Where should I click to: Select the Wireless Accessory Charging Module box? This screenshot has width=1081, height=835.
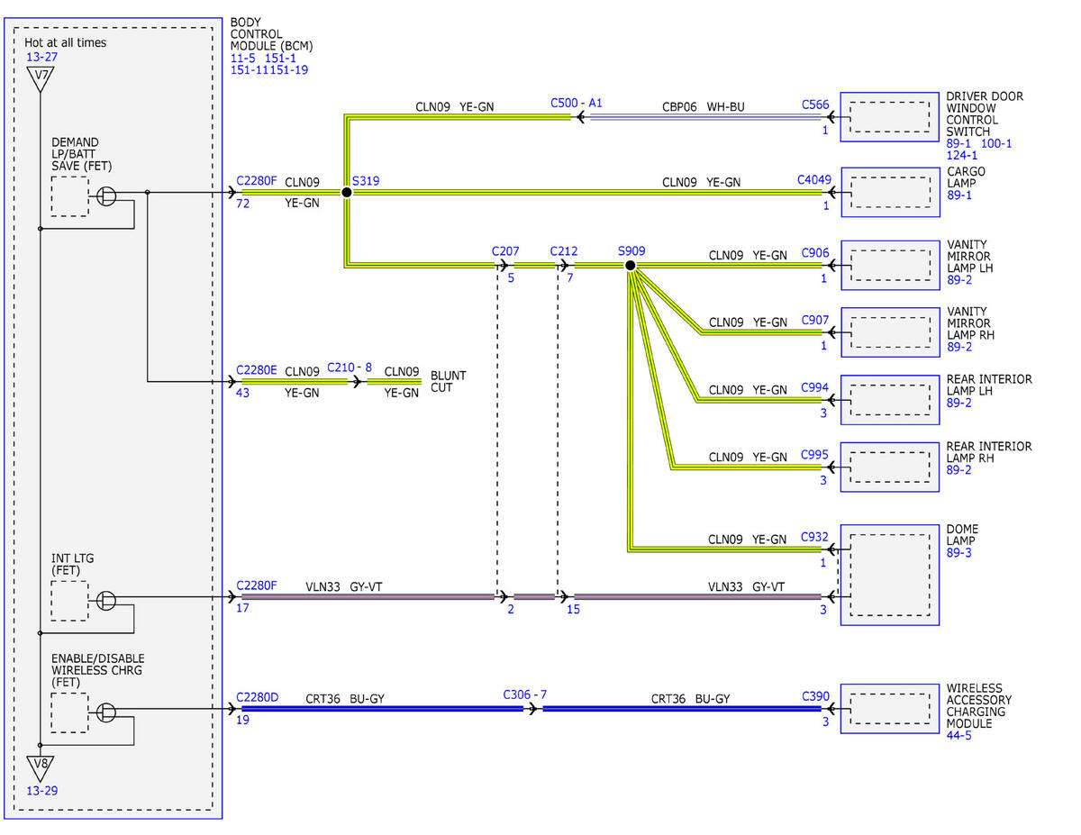click(x=890, y=710)
